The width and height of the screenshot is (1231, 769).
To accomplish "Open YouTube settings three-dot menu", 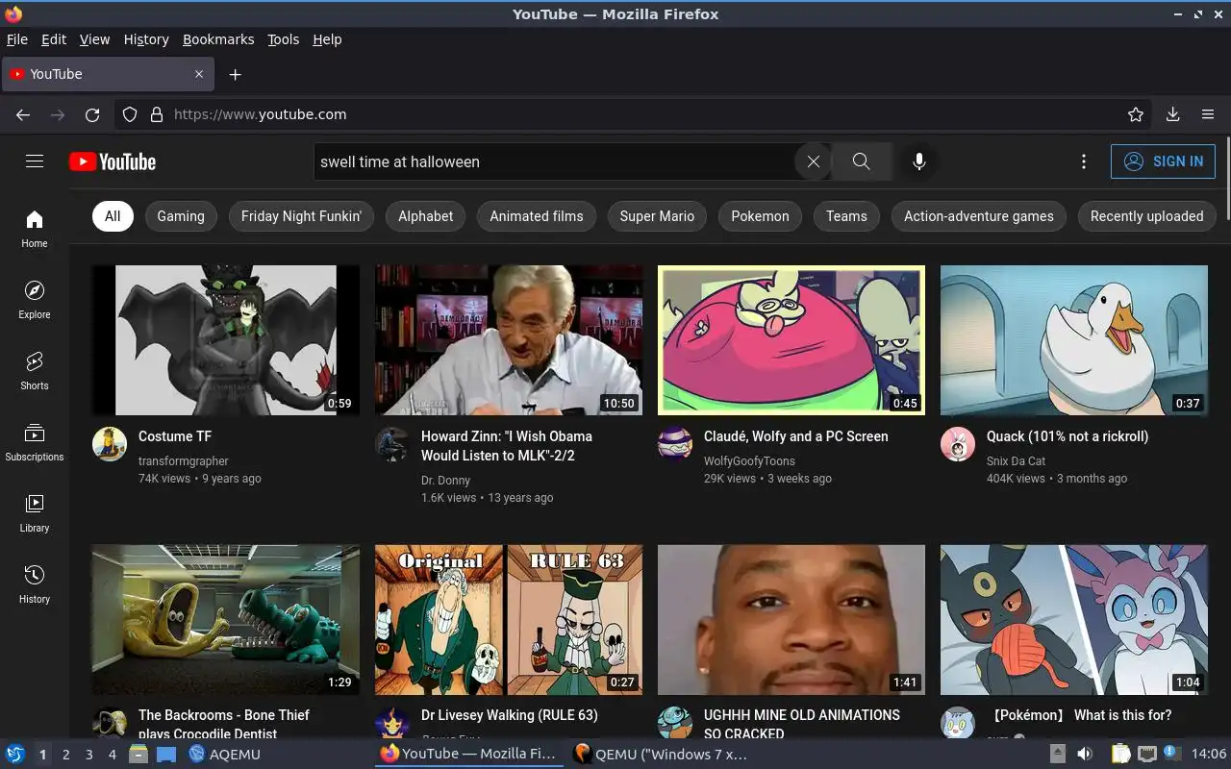I will coord(1084,161).
